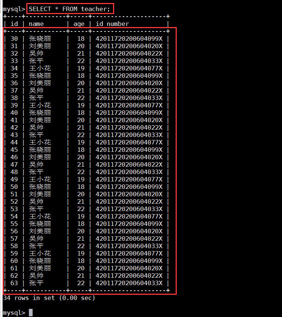The width and height of the screenshot is (282, 317).
Task: Click name 王小花 in row 44
Action: click(x=40, y=142)
